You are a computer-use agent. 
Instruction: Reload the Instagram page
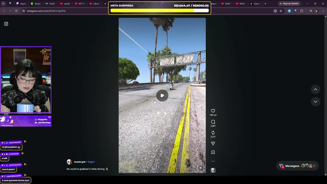click(x=16, y=11)
